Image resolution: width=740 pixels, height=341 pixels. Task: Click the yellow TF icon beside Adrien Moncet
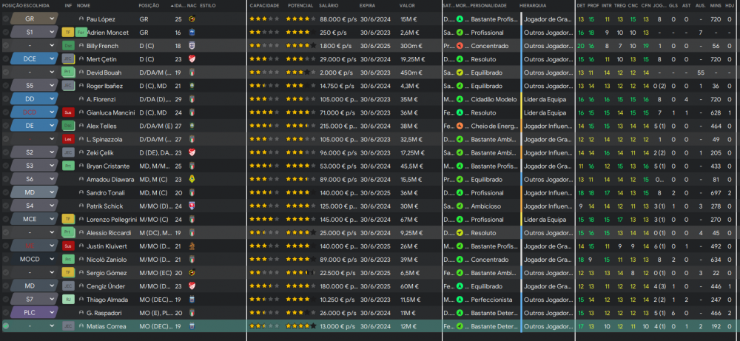coord(68,33)
